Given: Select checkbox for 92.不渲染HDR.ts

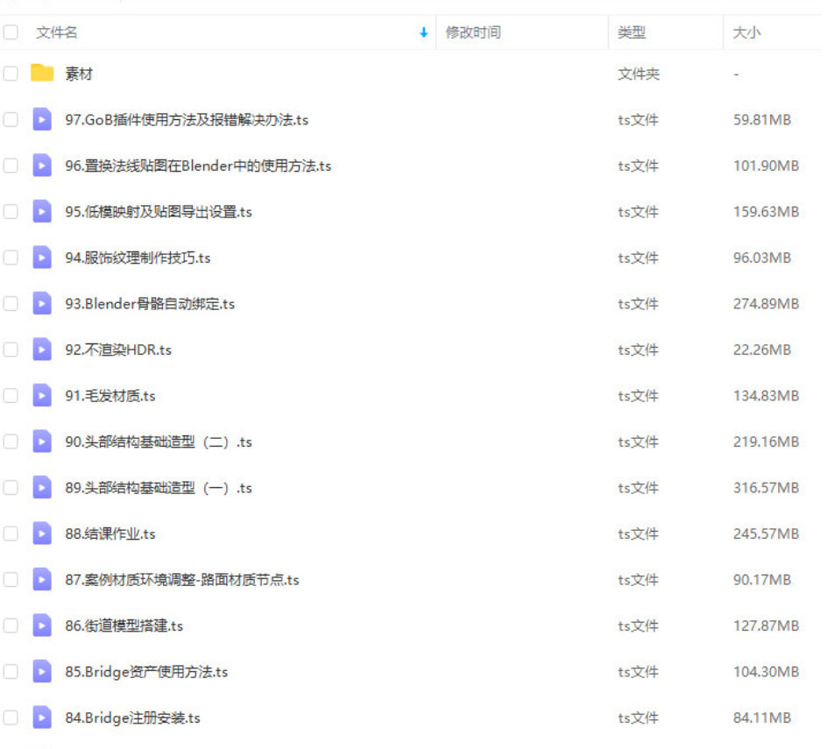Looking at the screenshot, I should click(11, 350).
